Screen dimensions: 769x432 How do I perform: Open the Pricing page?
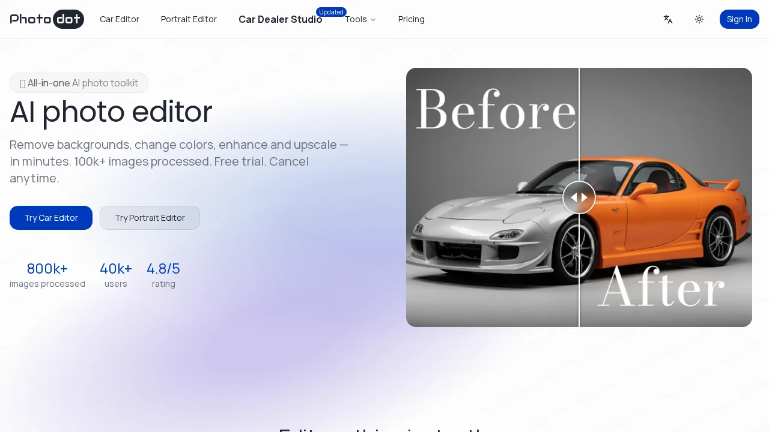(x=411, y=19)
